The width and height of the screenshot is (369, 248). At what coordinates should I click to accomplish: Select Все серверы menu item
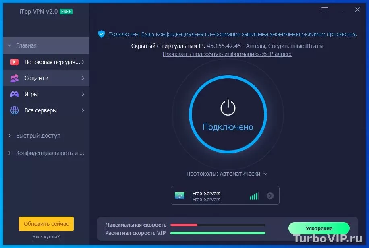[x=46, y=110]
